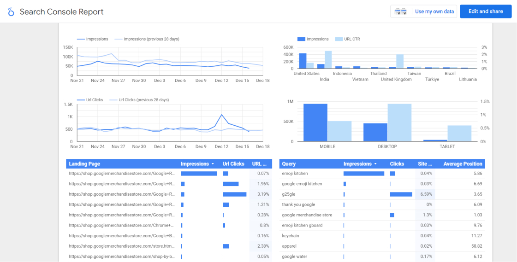Viewport: 517px width, 262px height.
Task: Click the truncated Site ... column header
Action: pyautogui.click(x=426, y=164)
